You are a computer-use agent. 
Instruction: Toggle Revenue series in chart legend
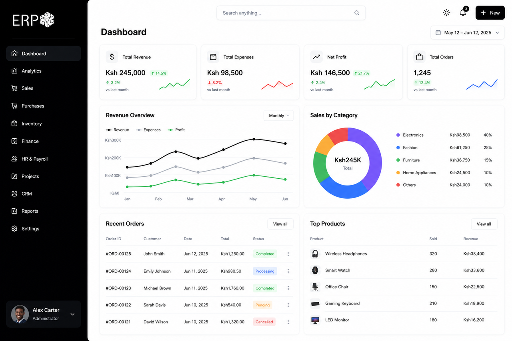pos(117,130)
